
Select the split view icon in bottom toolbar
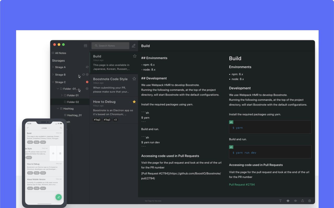click(x=288, y=201)
